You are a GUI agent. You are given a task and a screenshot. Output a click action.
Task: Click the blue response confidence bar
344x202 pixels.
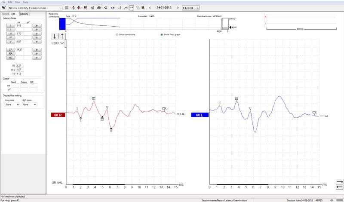62,24
